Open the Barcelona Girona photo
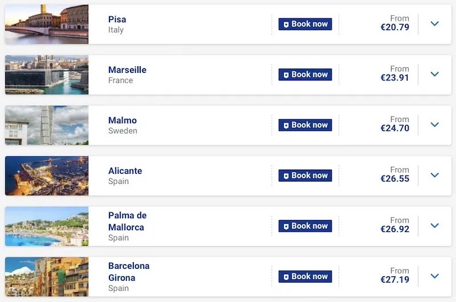The height and width of the screenshot is (302, 456). (47, 276)
